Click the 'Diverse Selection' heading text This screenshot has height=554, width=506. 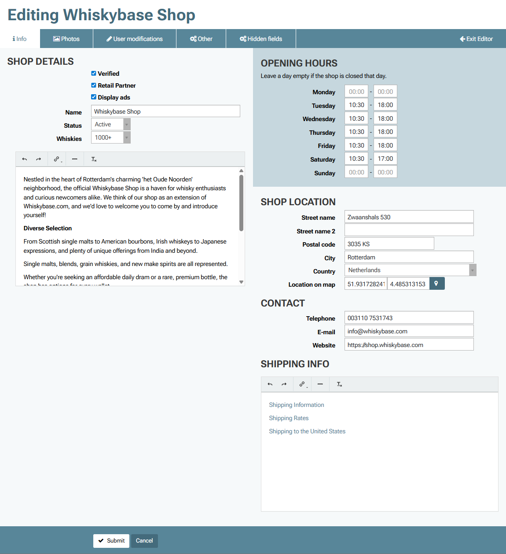click(48, 228)
